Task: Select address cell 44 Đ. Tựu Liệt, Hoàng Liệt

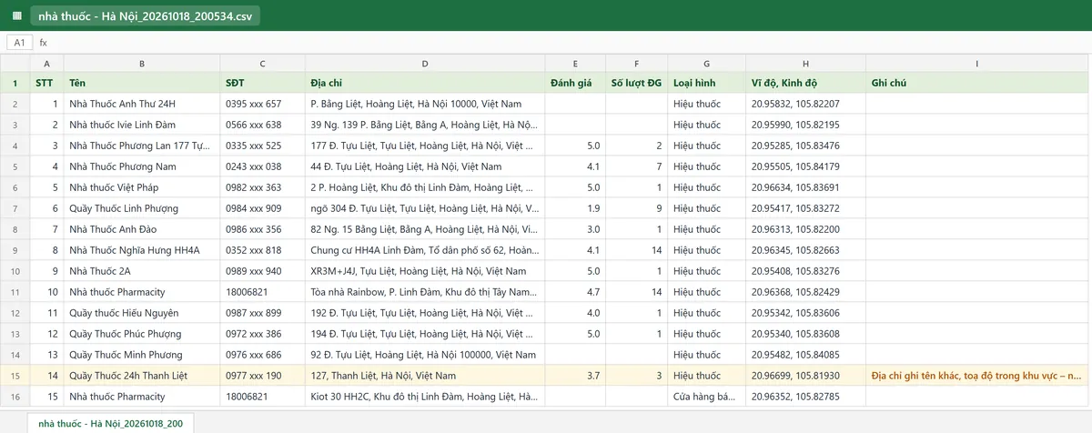Action: [x=425, y=166]
